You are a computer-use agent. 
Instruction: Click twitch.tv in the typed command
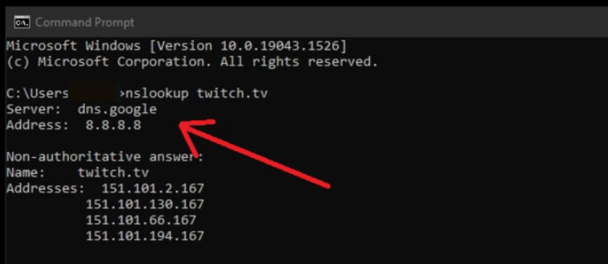(x=232, y=94)
